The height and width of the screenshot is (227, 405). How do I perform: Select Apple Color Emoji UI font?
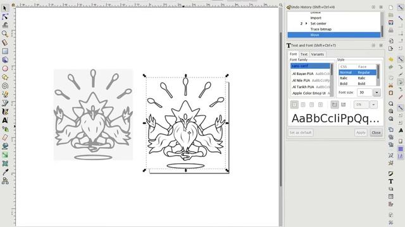point(310,93)
